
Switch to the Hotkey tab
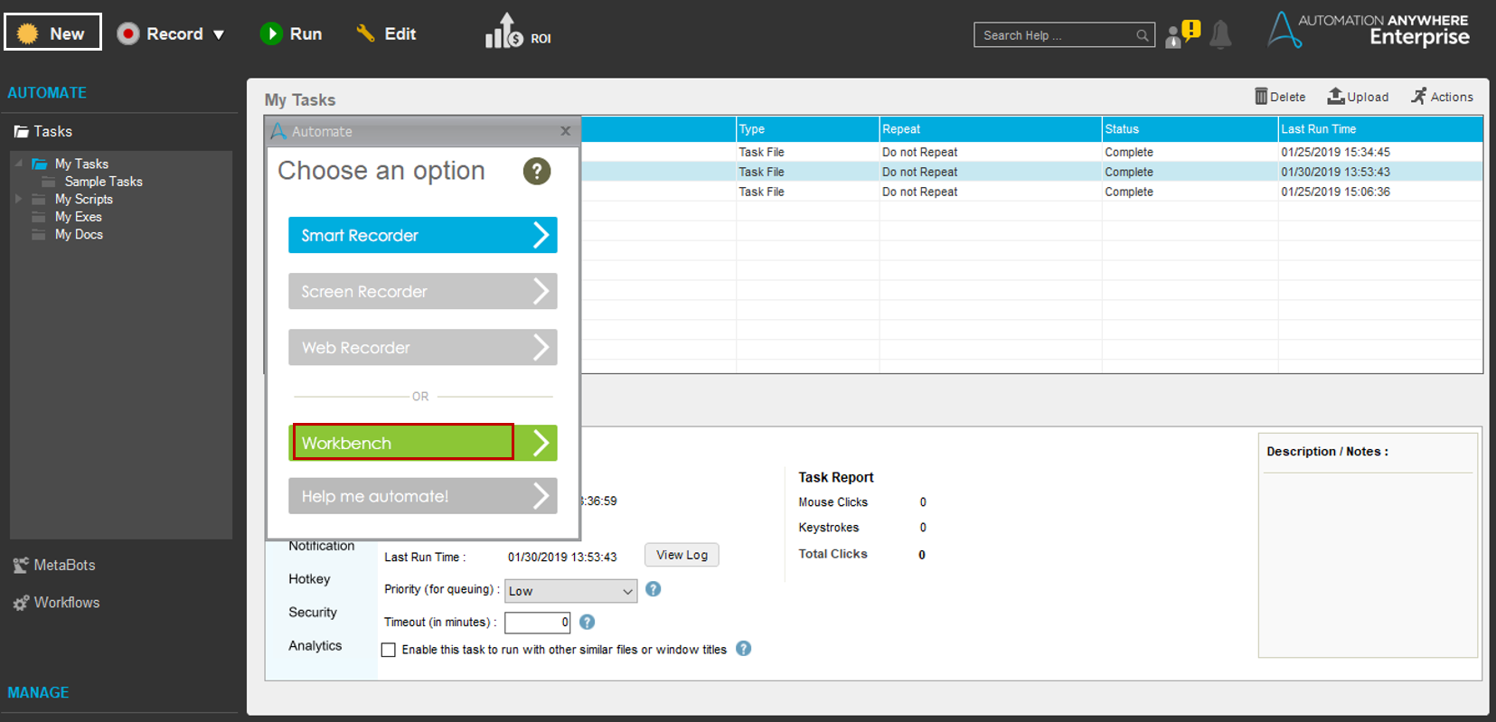[309, 579]
